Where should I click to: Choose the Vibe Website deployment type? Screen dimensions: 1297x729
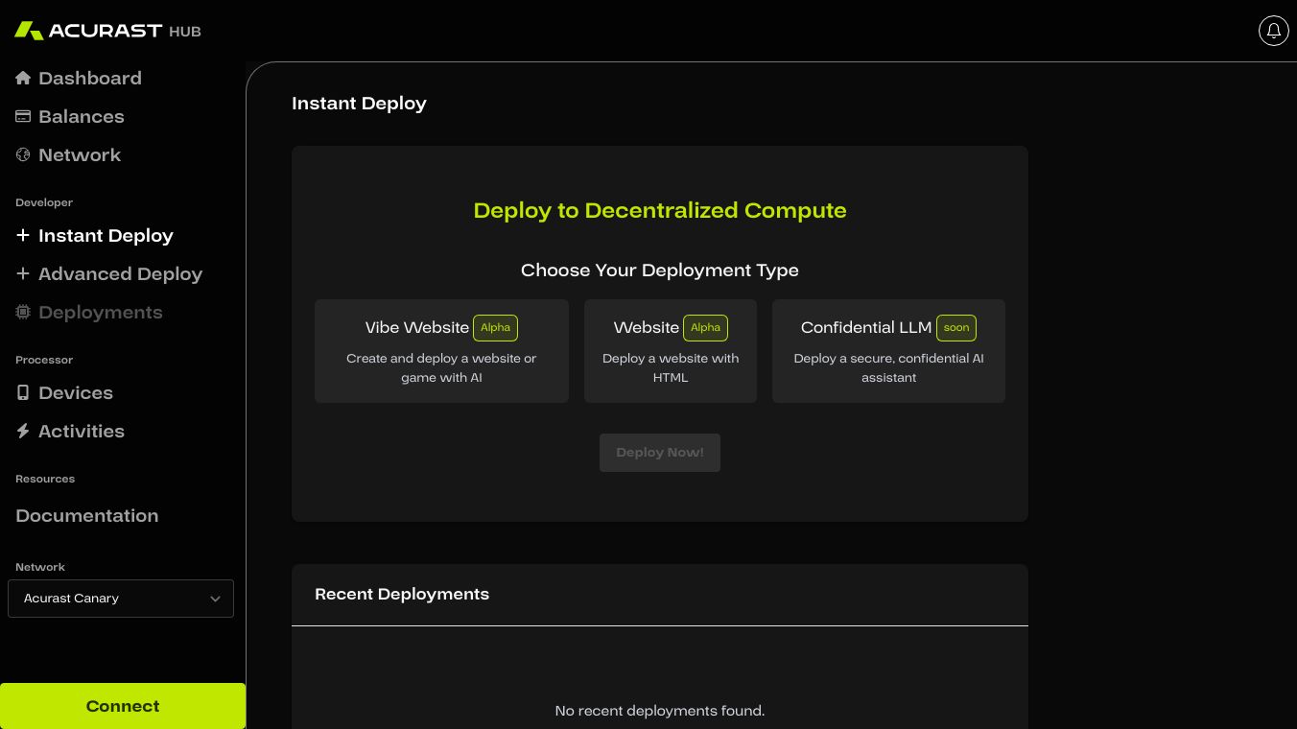[441, 351]
